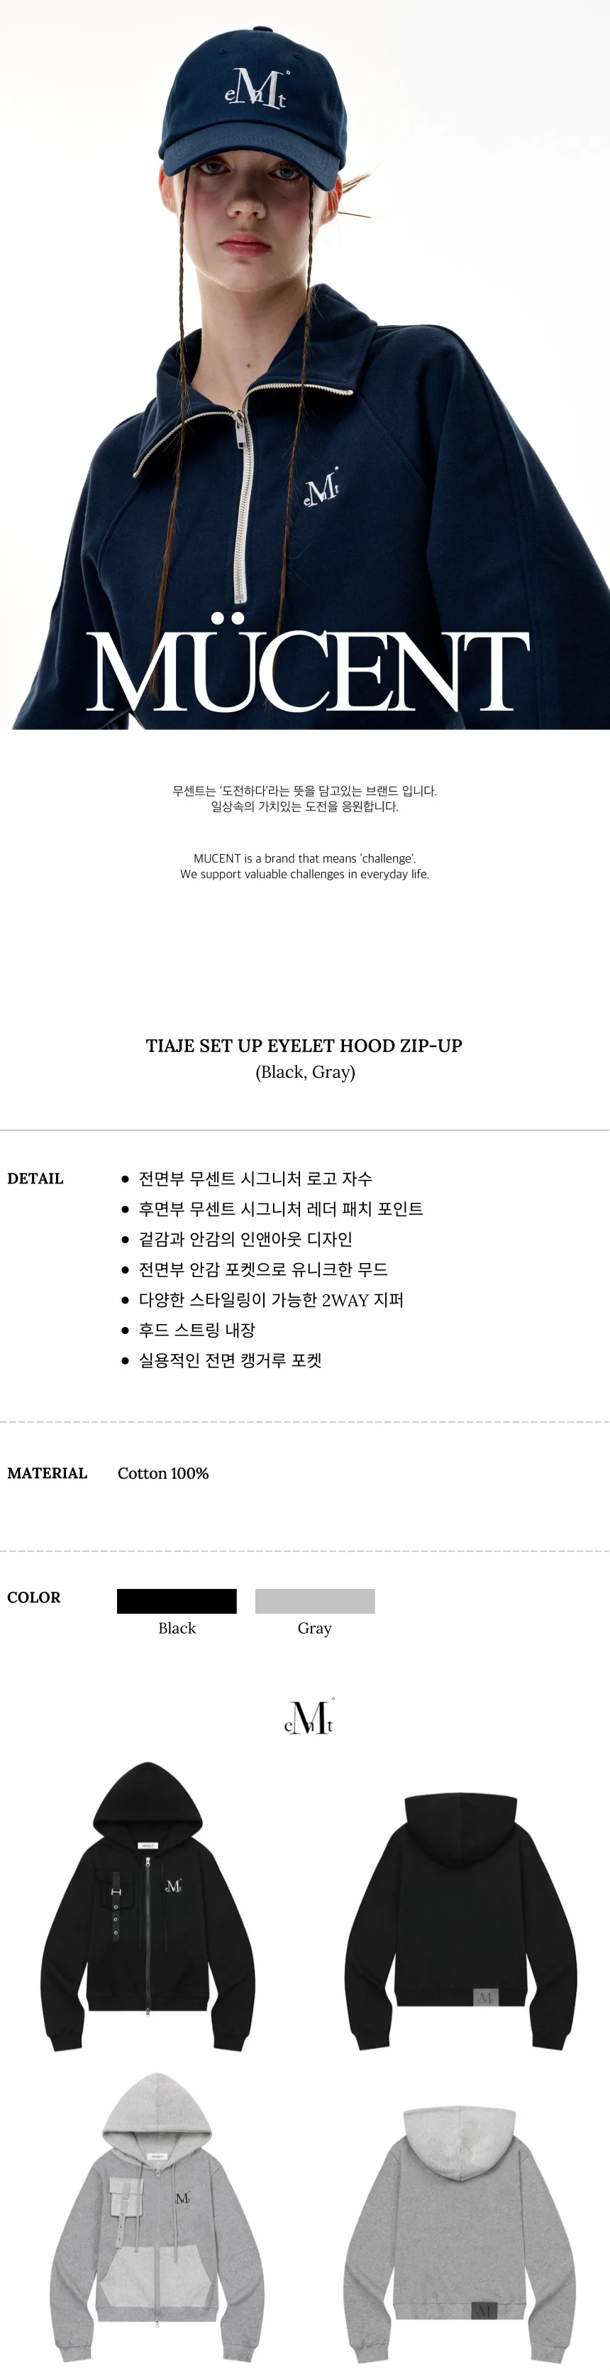
Task: Click the large MÜCENT brand title
Action: pyautogui.click(x=307, y=669)
